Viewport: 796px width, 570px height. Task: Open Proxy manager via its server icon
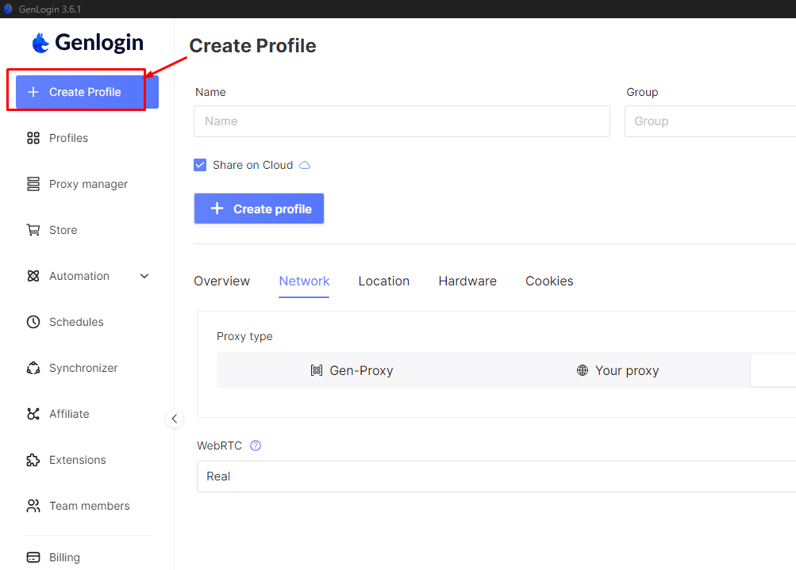coord(33,184)
